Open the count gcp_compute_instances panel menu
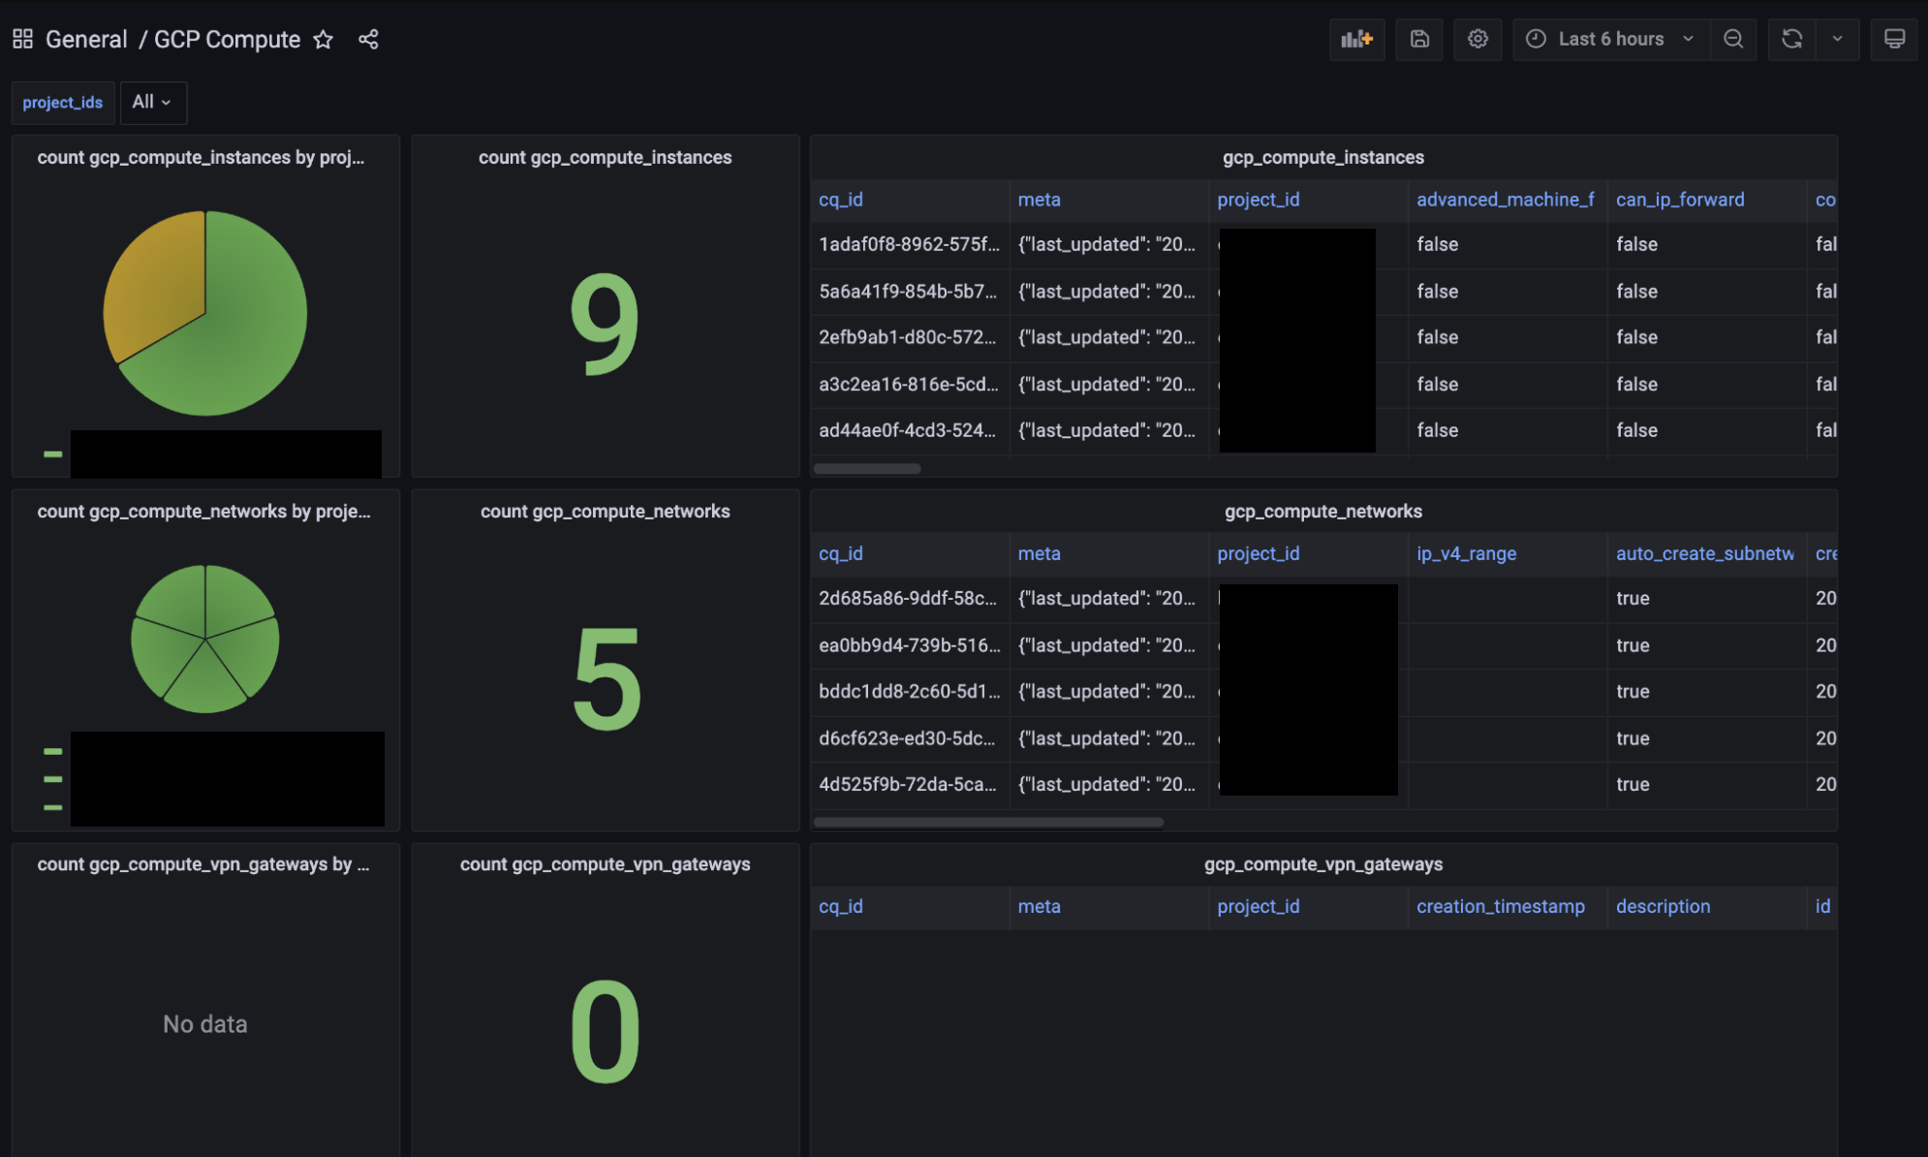The image size is (1928, 1157). pyautogui.click(x=605, y=157)
